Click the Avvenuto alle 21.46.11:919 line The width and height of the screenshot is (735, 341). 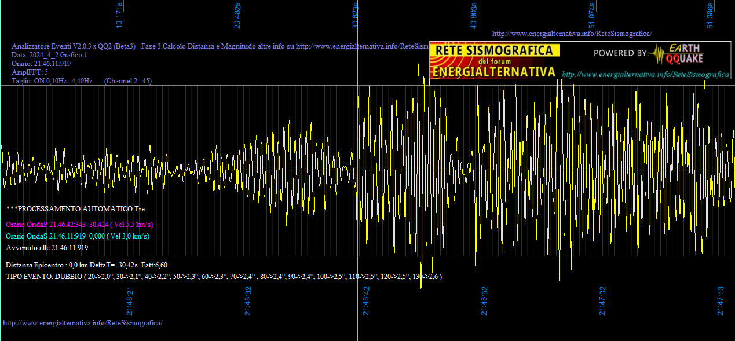pyautogui.click(x=47, y=247)
